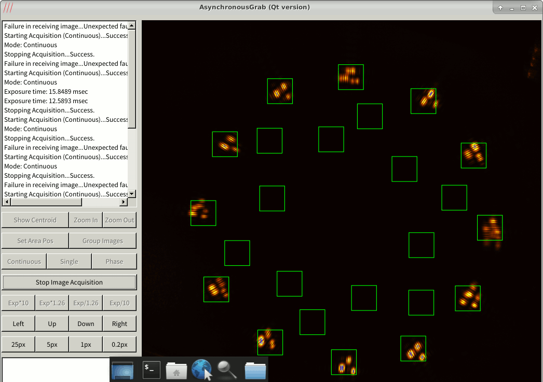This screenshot has height=382, width=543.
Task: Select Phase mode button
Action: point(114,261)
